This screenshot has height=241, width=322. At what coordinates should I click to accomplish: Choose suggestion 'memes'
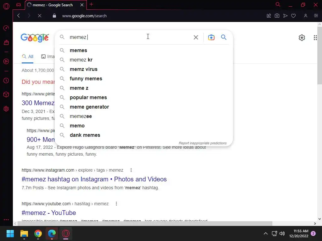(144, 51)
